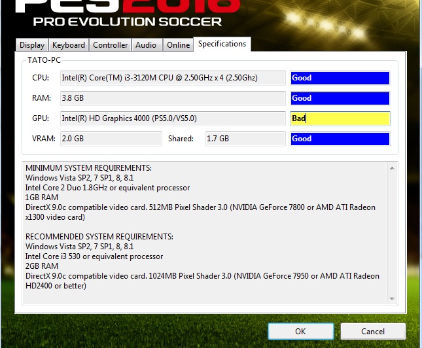Click the VRAM Good rating box

point(340,139)
